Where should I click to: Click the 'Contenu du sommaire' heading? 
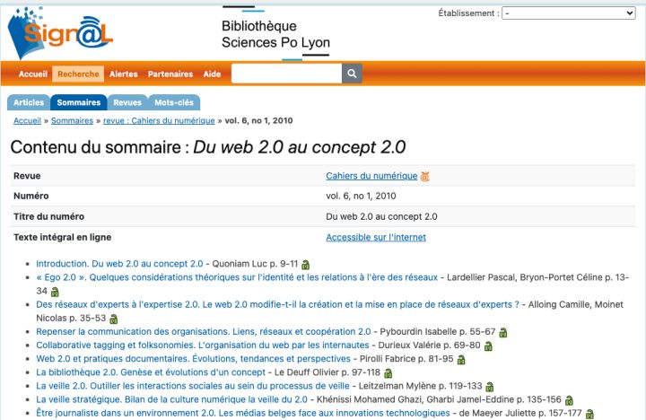(208, 147)
